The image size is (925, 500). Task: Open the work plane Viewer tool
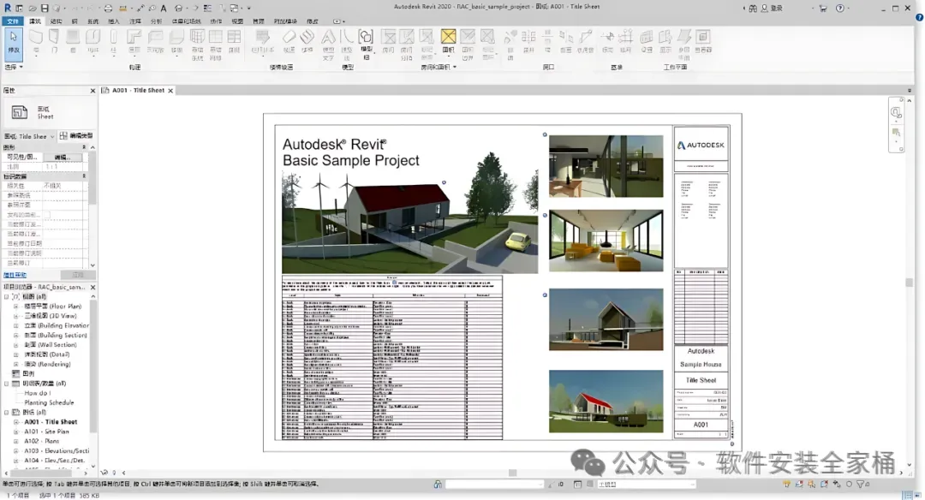tap(703, 41)
